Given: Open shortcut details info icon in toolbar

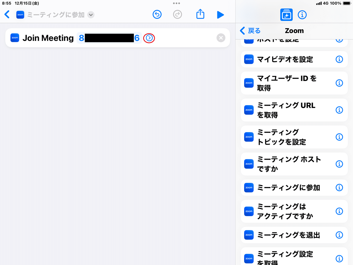Looking at the screenshot, I should coord(302,15).
